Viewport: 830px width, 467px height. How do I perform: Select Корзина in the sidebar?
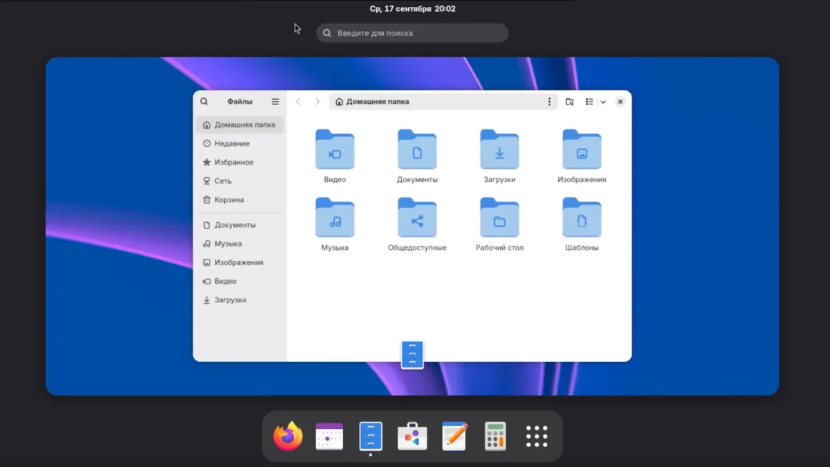coord(229,200)
